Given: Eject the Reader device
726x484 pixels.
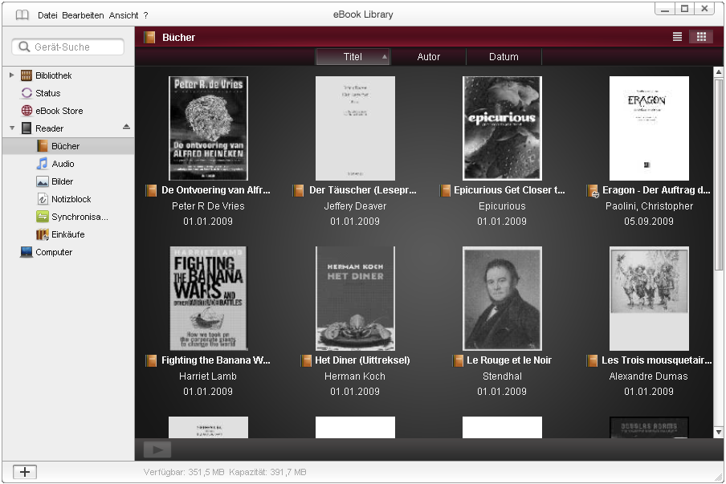Looking at the screenshot, I should (126, 127).
